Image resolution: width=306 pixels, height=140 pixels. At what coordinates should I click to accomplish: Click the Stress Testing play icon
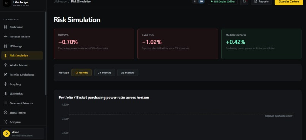5,113
